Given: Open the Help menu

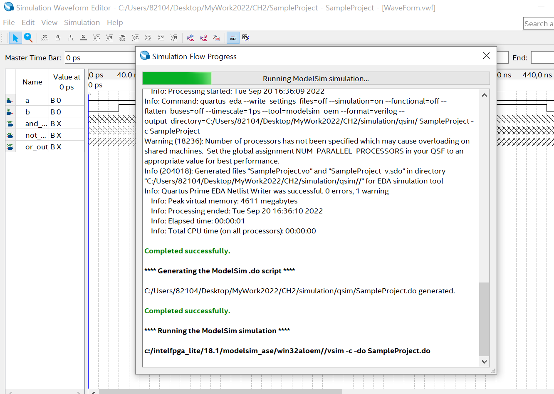Looking at the screenshot, I should pyautogui.click(x=115, y=22).
